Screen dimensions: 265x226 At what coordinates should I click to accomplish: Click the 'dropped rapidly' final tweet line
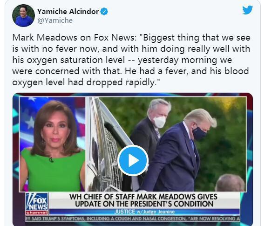[86, 82]
